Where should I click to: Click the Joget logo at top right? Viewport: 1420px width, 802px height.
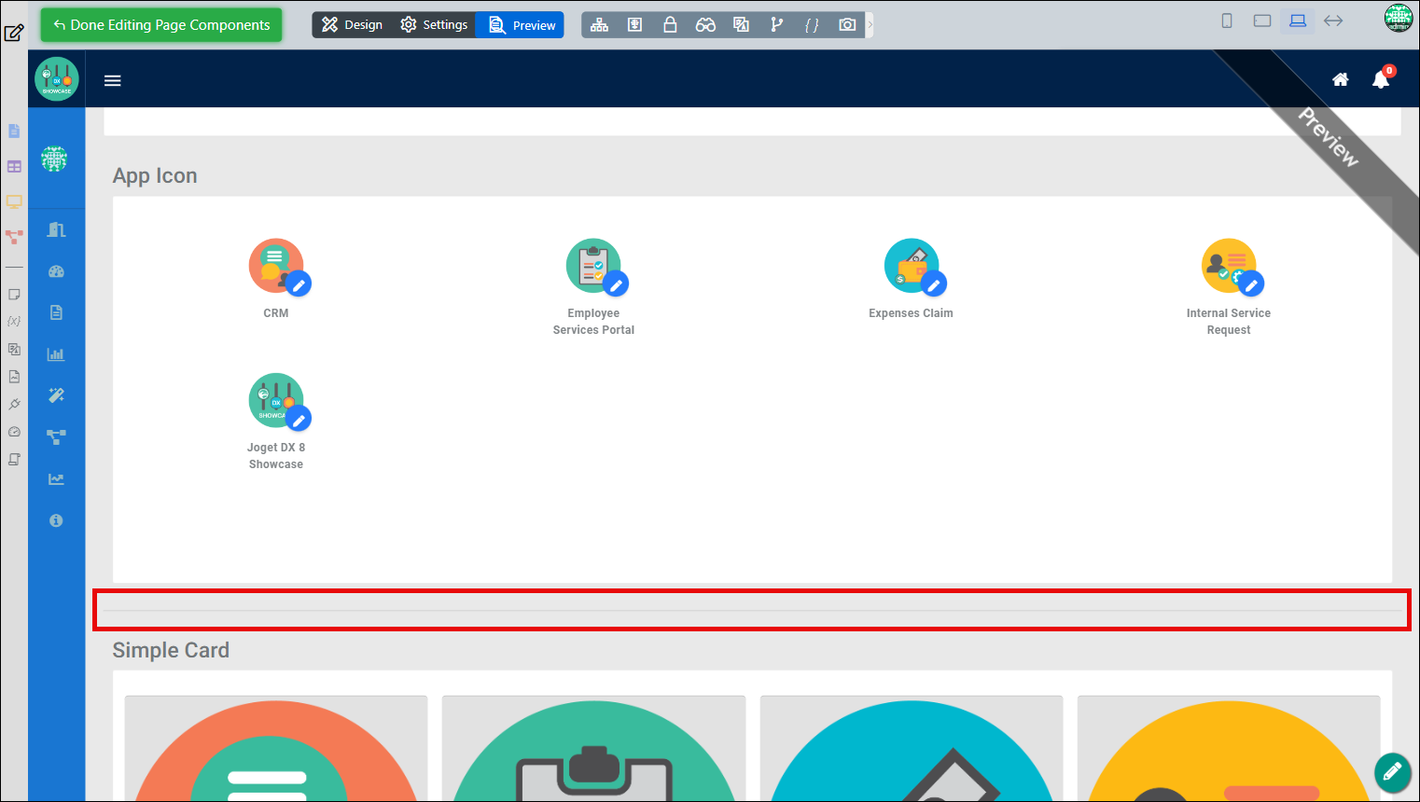(1399, 18)
